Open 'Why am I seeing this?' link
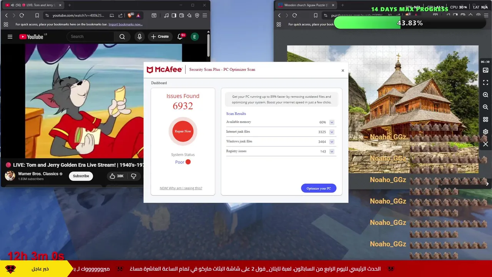This screenshot has height=277, width=492. [x=181, y=188]
